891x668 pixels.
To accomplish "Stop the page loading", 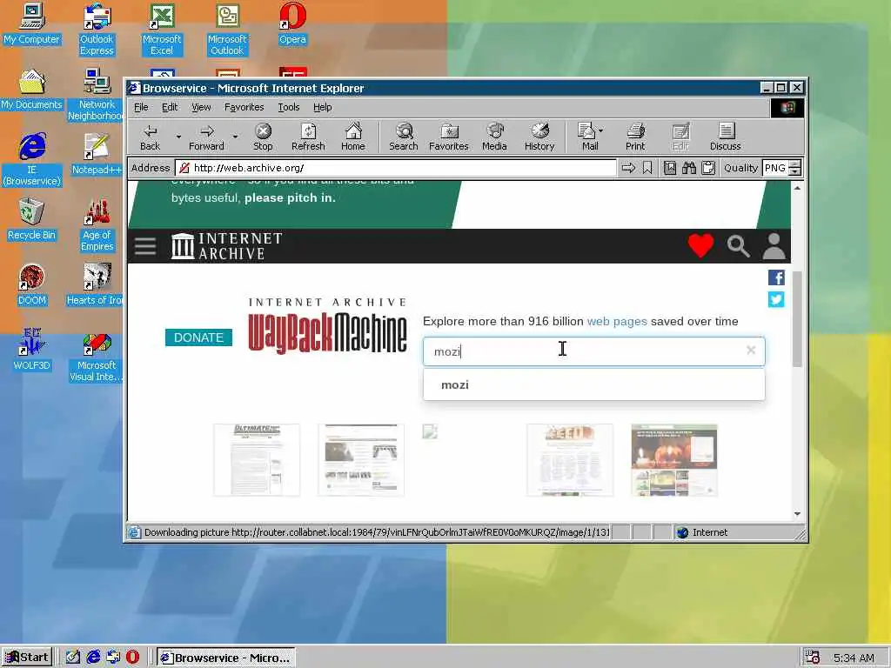I will coord(263,137).
